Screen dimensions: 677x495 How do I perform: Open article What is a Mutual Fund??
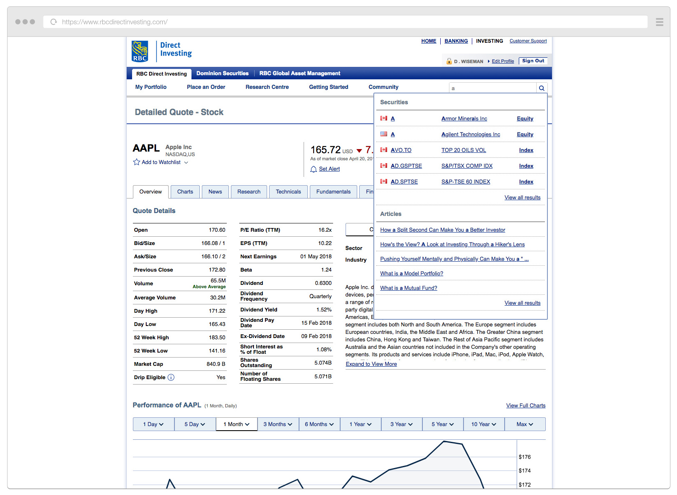(x=409, y=288)
